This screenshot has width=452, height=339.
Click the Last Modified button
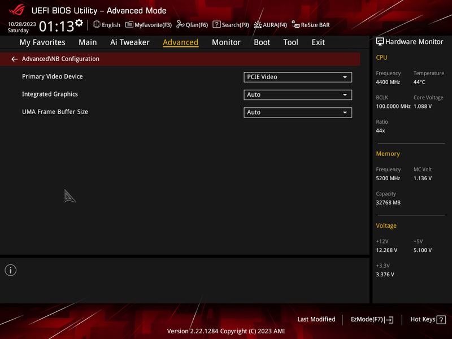click(316, 319)
